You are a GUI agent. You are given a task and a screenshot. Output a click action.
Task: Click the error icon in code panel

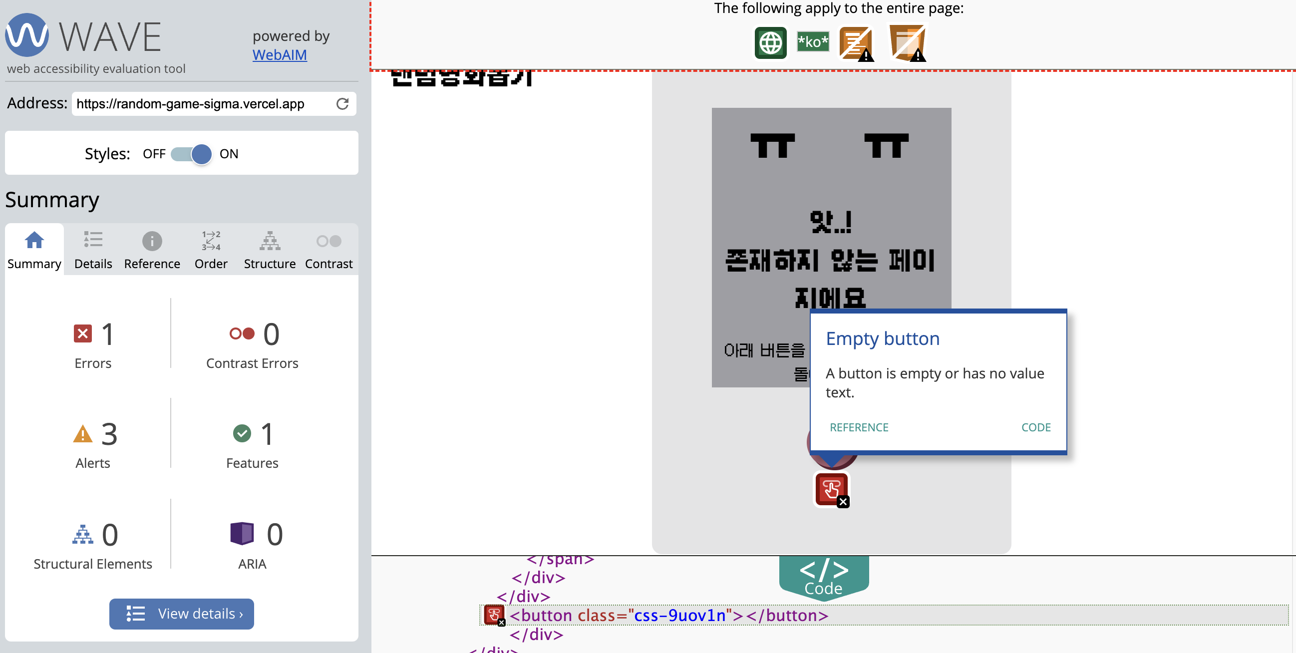coord(494,615)
